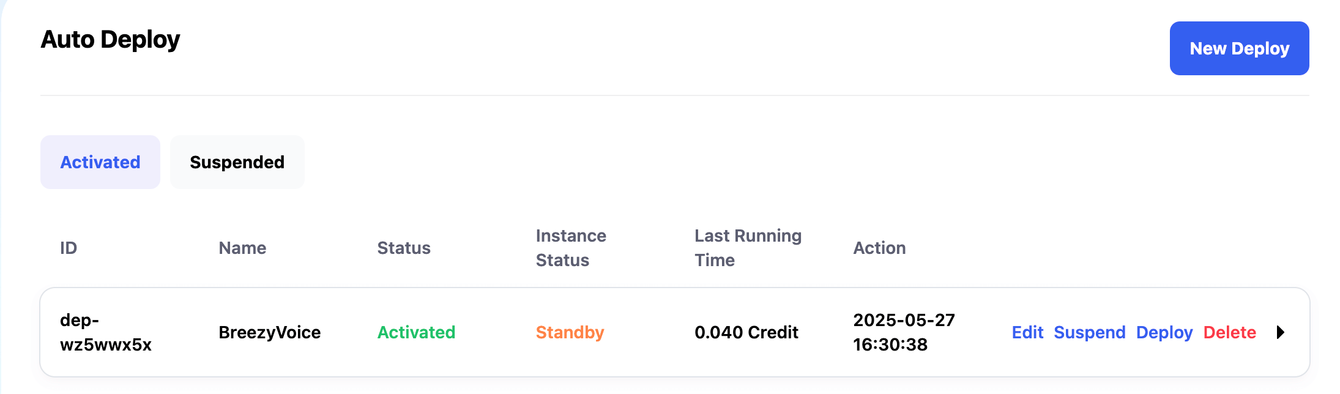This screenshot has width=1340, height=394.
Task: Click the BreezyVoice deployment name
Action: pyautogui.click(x=269, y=332)
